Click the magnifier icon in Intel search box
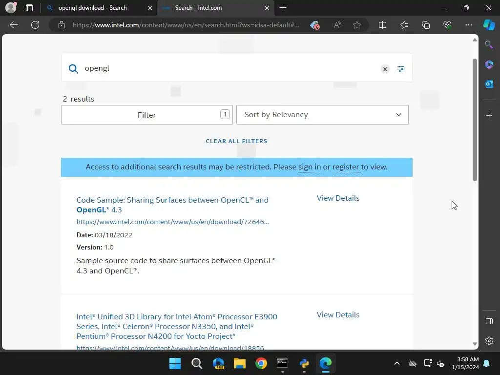This screenshot has width=500, height=375. coord(73,68)
